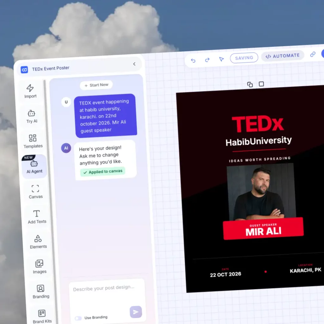Select the HabibUniversity text on poster

[259, 141]
